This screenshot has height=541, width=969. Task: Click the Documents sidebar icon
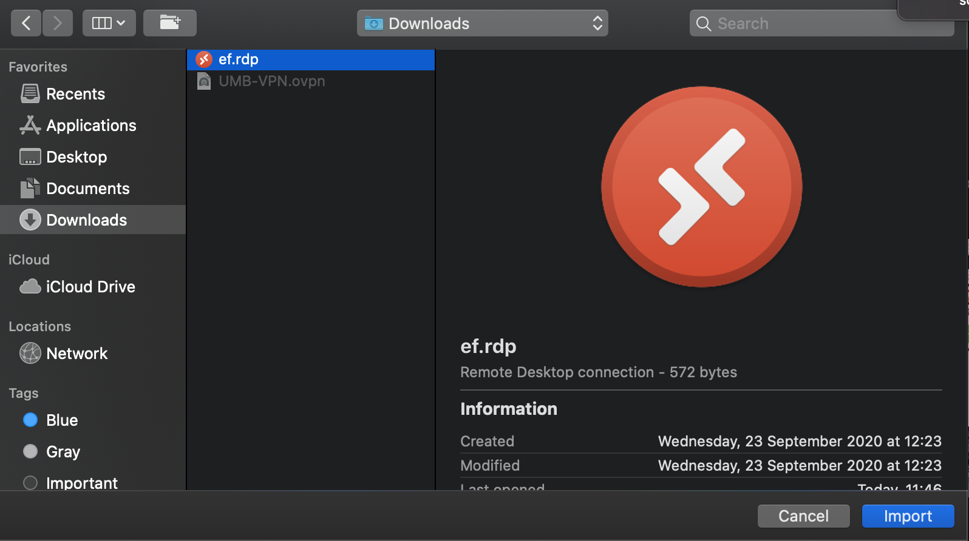tap(30, 188)
